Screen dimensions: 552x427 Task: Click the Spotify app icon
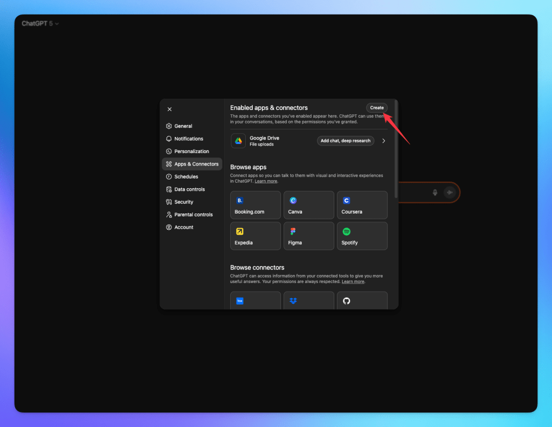click(x=346, y=231)
